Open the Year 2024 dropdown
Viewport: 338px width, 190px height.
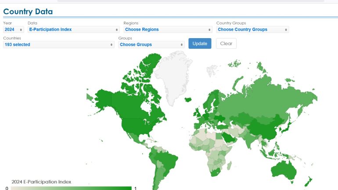click(x=14, y=29)
